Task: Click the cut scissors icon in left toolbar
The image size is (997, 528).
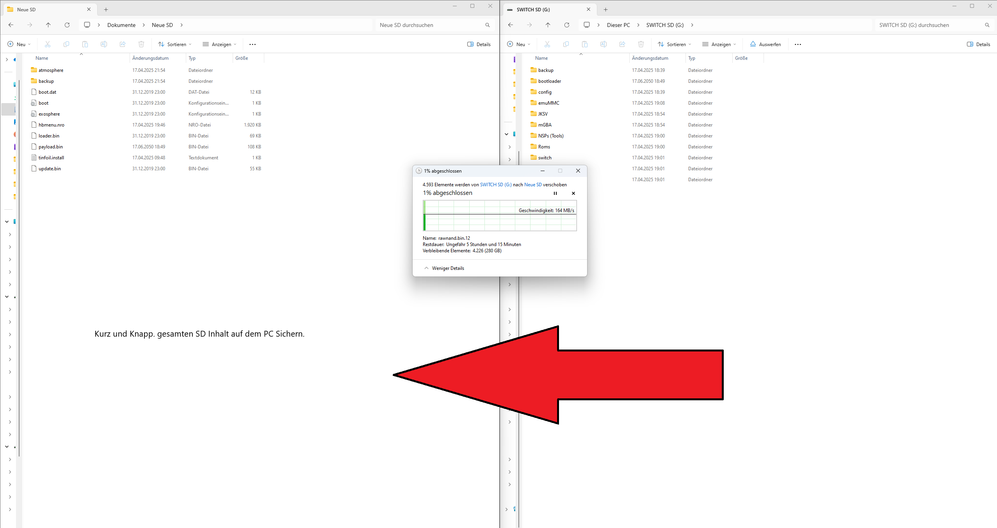Action: coord(48,44)
